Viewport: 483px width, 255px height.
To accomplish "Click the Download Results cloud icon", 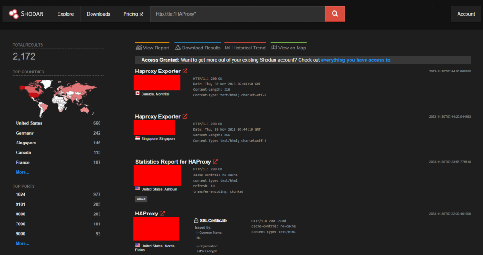I will (x=178, y=48).
